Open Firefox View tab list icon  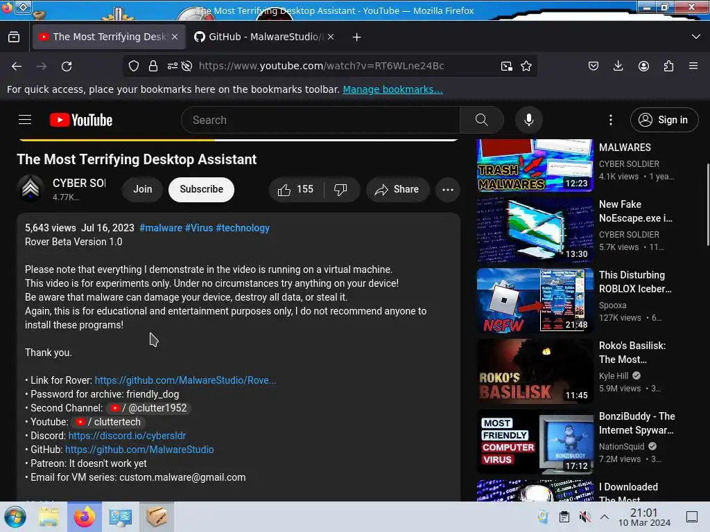[14, 37]
